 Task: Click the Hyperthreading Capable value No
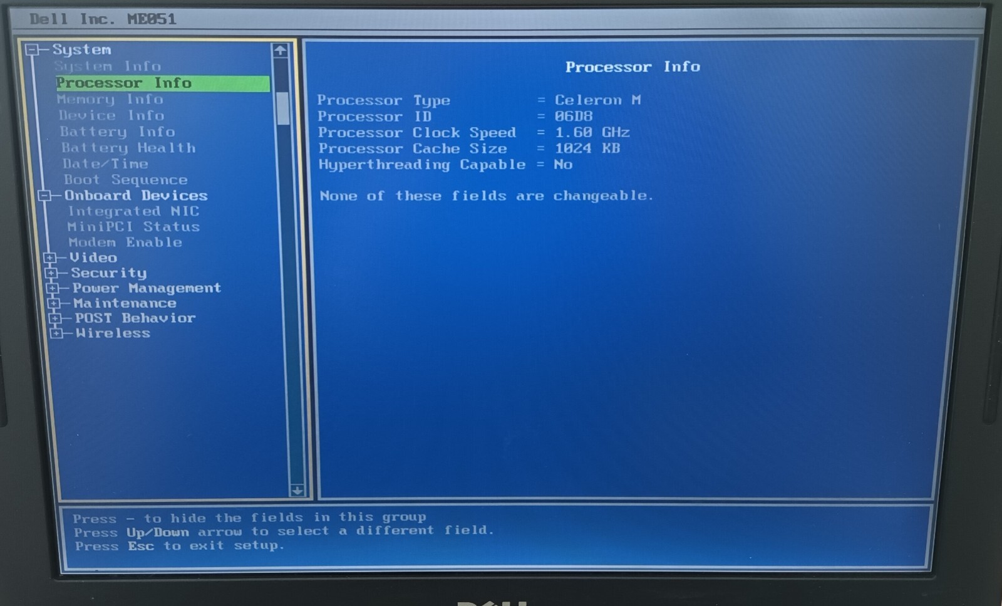tap(563, 165)
